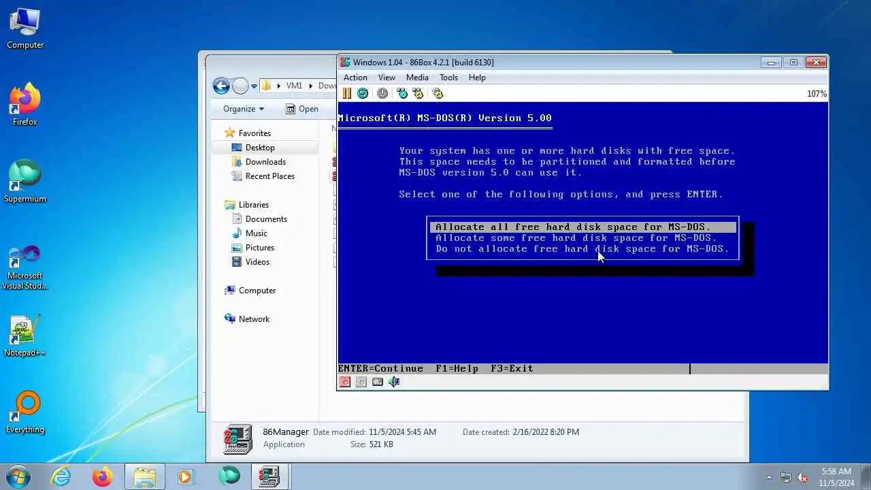Go back in the Explorer window

(221, 86)
